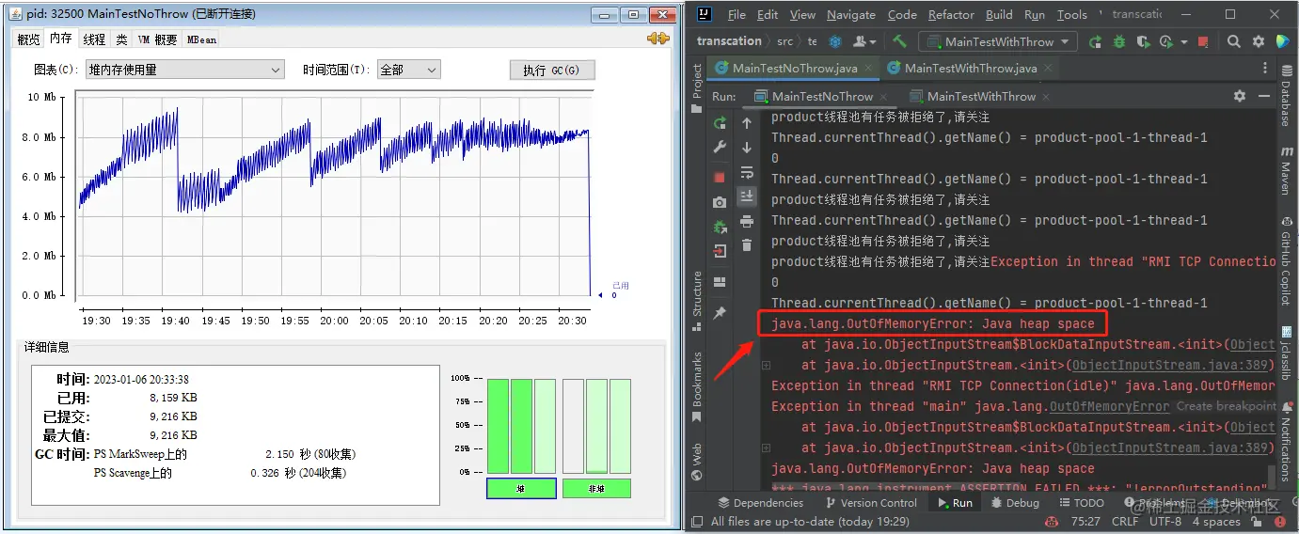This screenshot has width=1299, height=534.
Task: Open CRLF line separator selector
Action: click(x=1125, y=522)
